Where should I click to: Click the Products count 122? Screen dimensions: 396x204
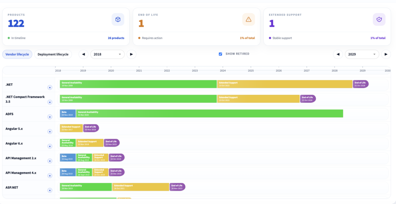click(16, 24)
